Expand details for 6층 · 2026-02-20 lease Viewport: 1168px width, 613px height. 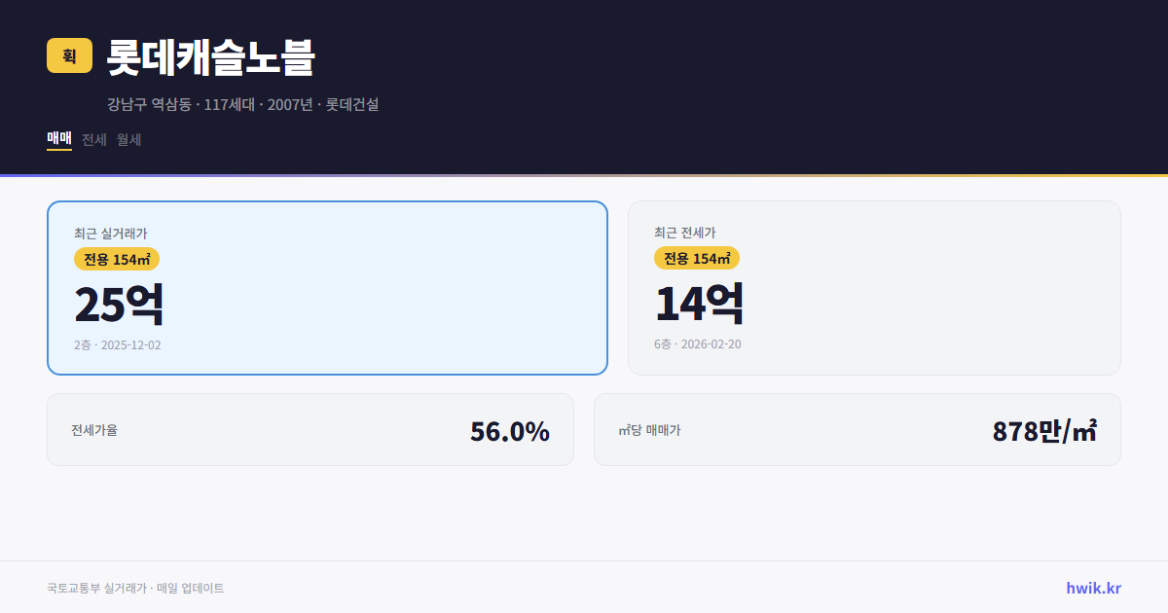pos(697,343)
